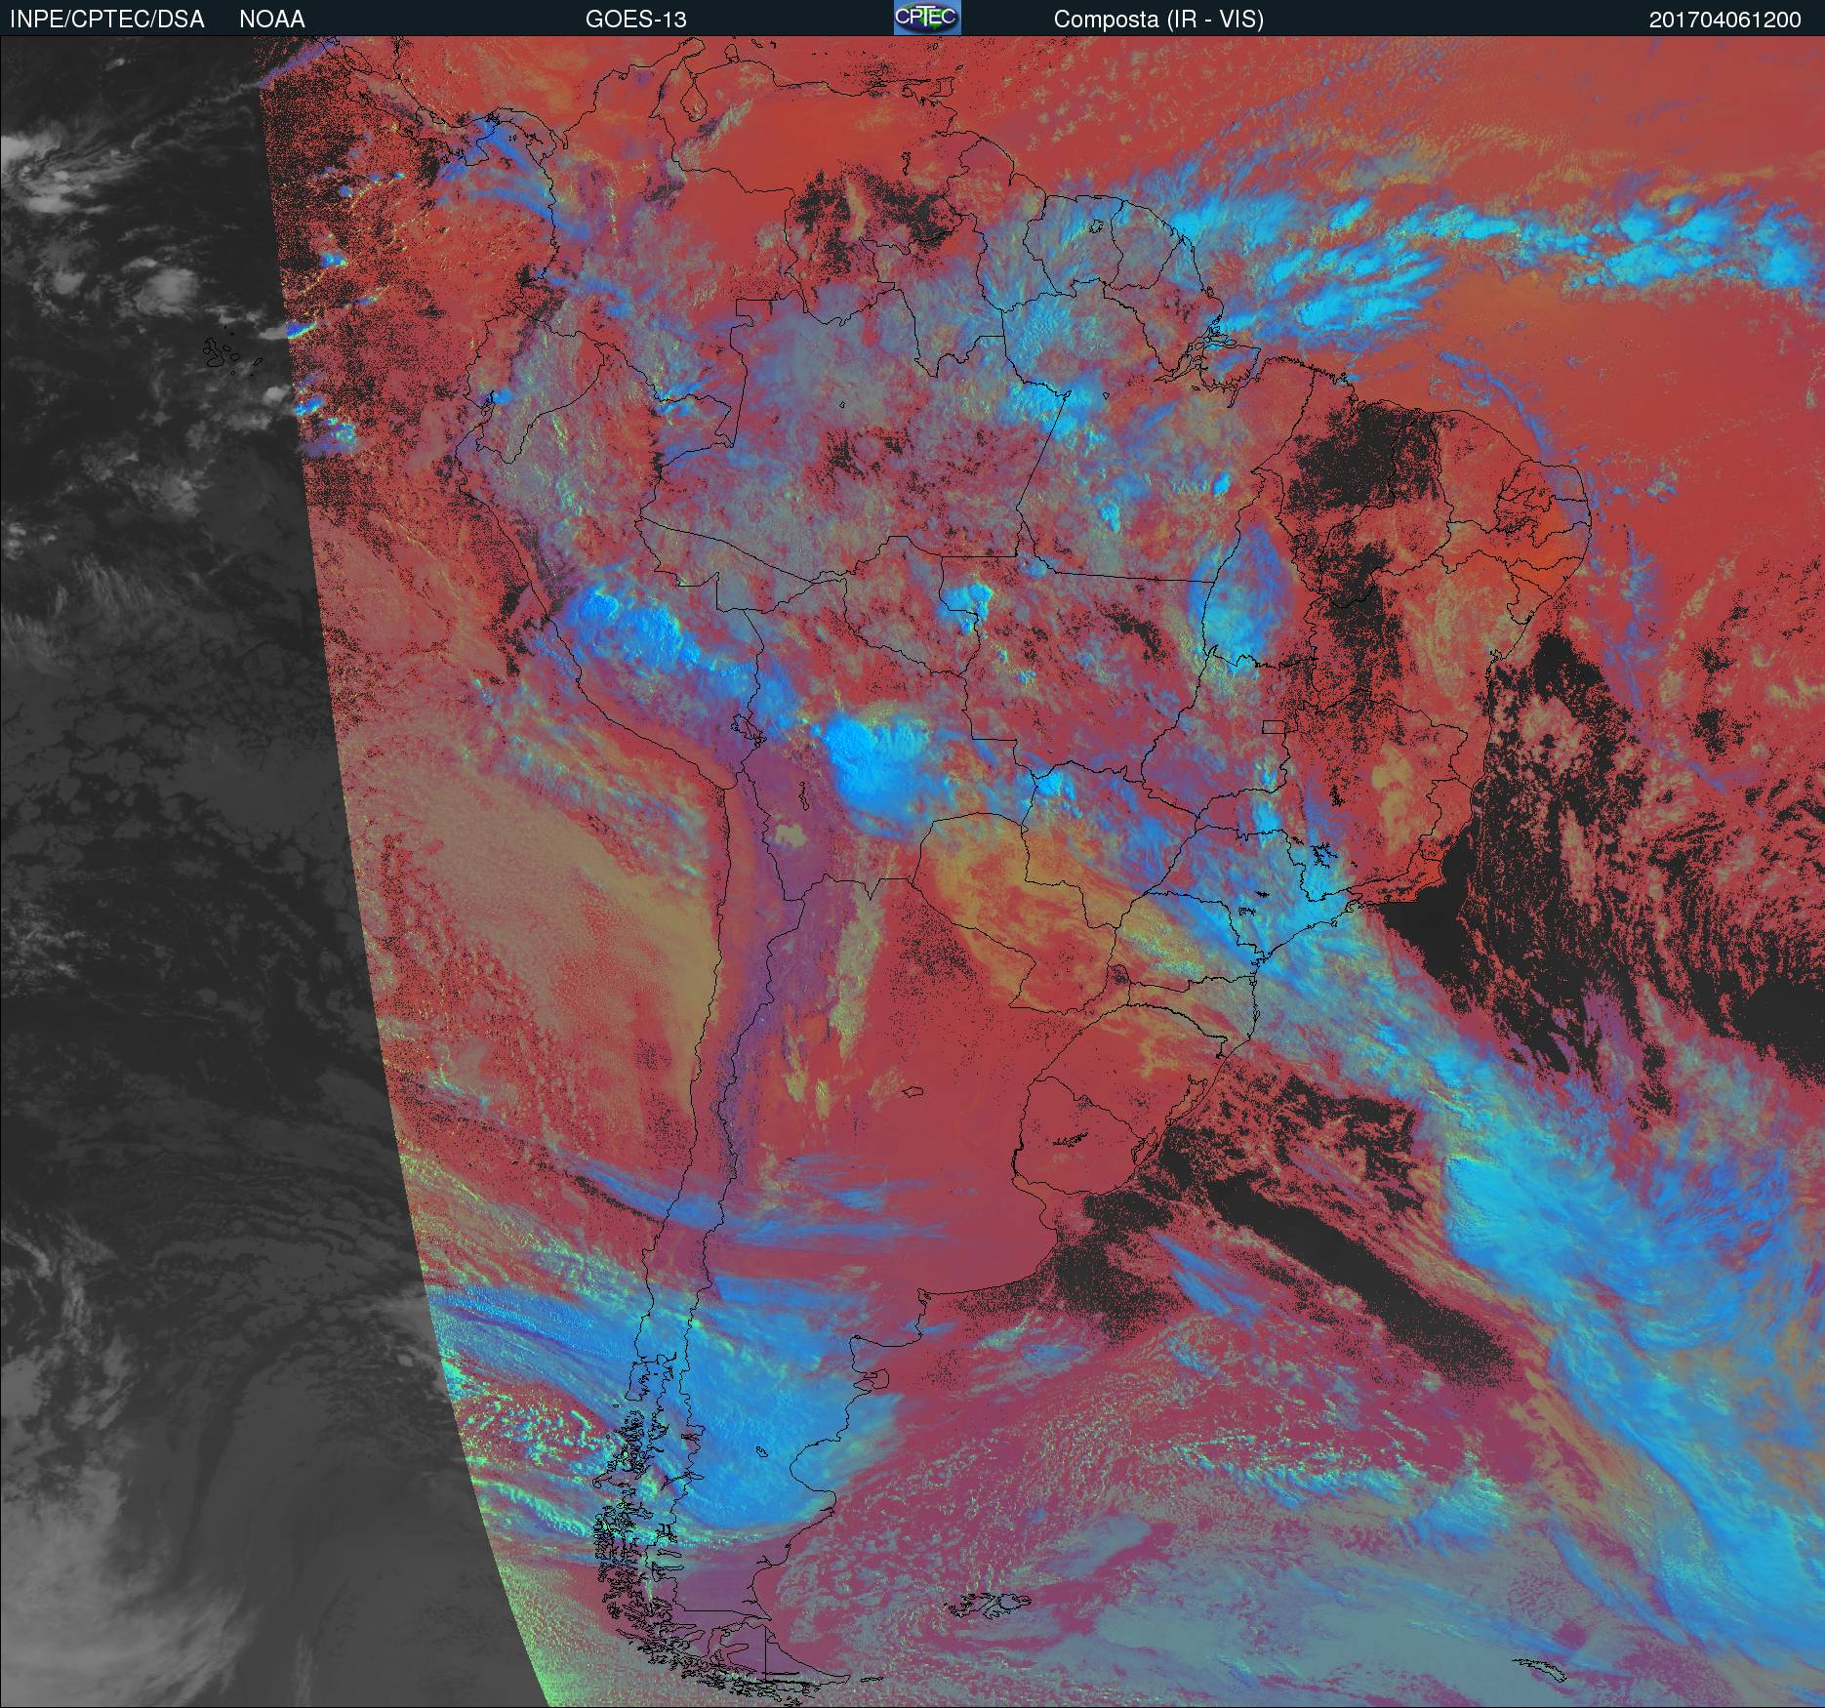Select the INPE/CPTEC/DSA label
1825x1708 pixels.
point(107,20)
